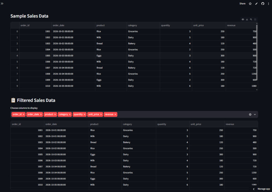The height and width of the screenshot is (192, 272).
Task: Click the Choose columns to display label
Action: click(24, 108)
